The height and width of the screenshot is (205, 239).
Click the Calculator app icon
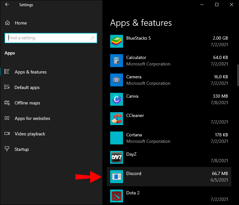pyautogui.click(x=117, y=61)
